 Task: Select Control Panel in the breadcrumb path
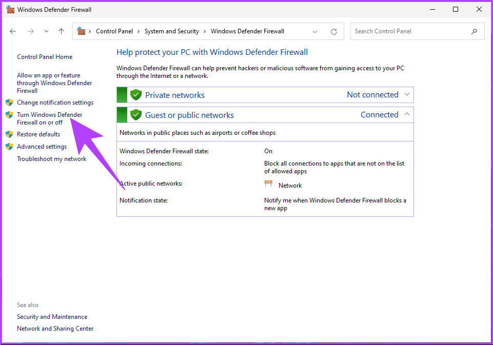pyautogui.click(x=114, y=31)
